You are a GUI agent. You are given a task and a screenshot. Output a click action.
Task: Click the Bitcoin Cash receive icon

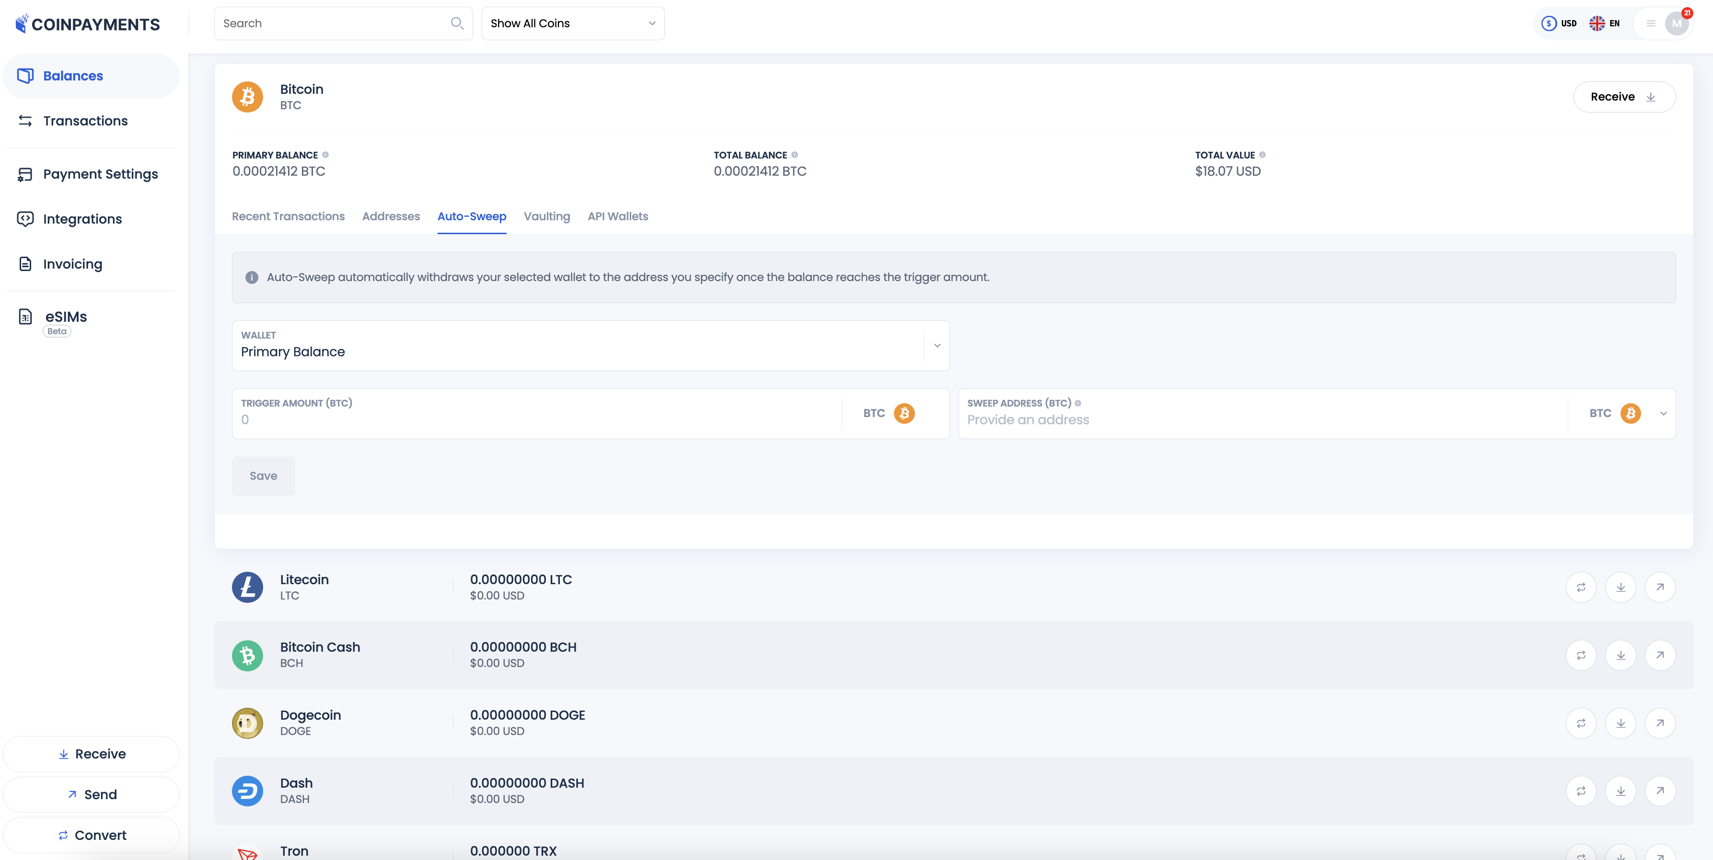(1620, 656)
